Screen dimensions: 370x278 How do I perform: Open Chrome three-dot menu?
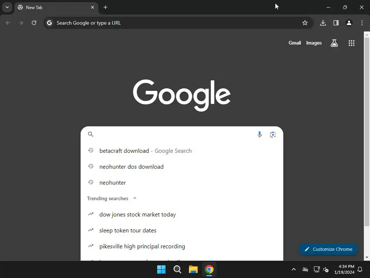tap(362, 23)
